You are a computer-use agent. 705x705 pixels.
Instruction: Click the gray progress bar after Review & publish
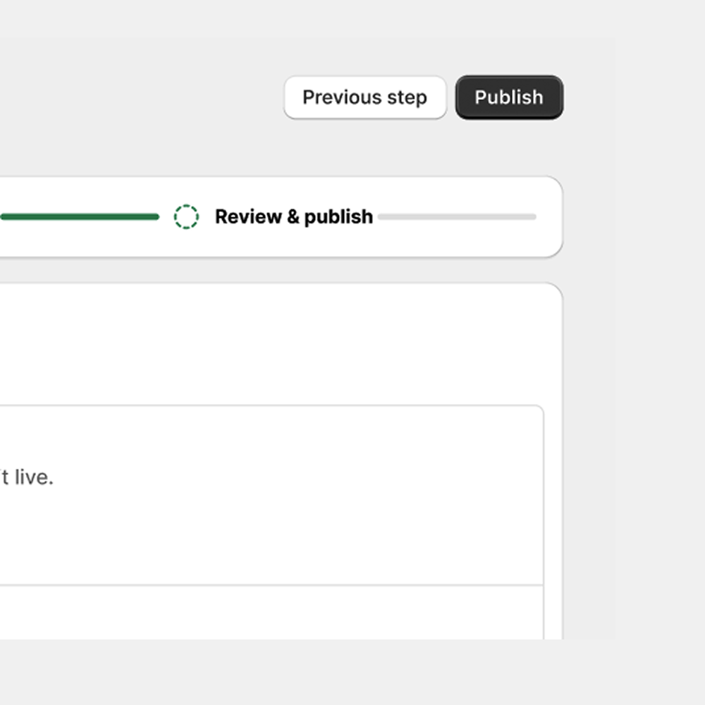458,216
